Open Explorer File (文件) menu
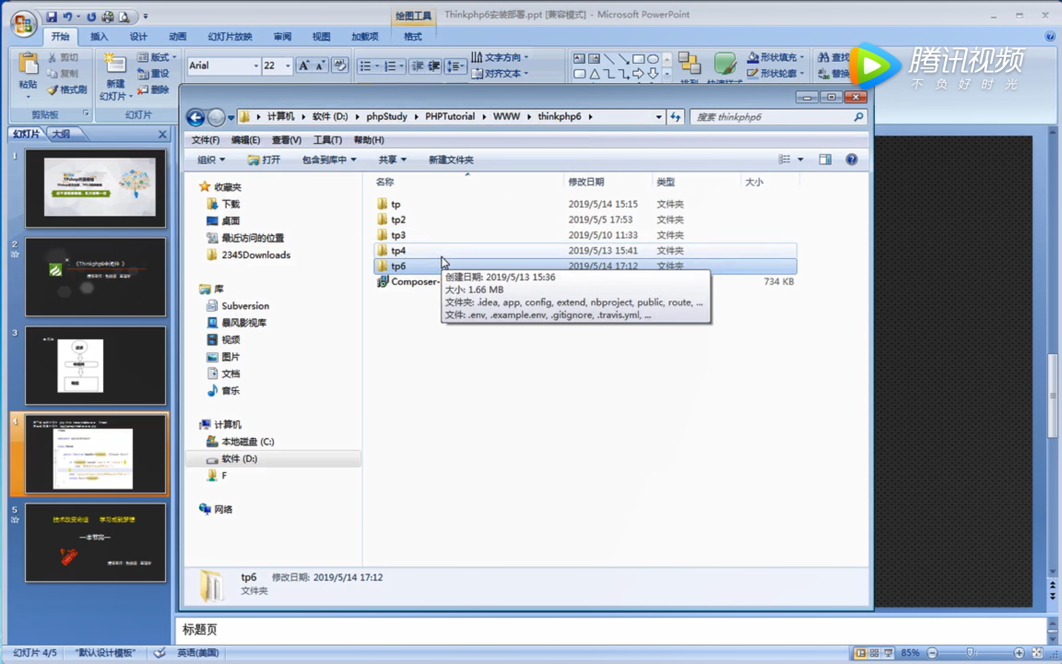The image size is (1062, 664). point(205,140)
